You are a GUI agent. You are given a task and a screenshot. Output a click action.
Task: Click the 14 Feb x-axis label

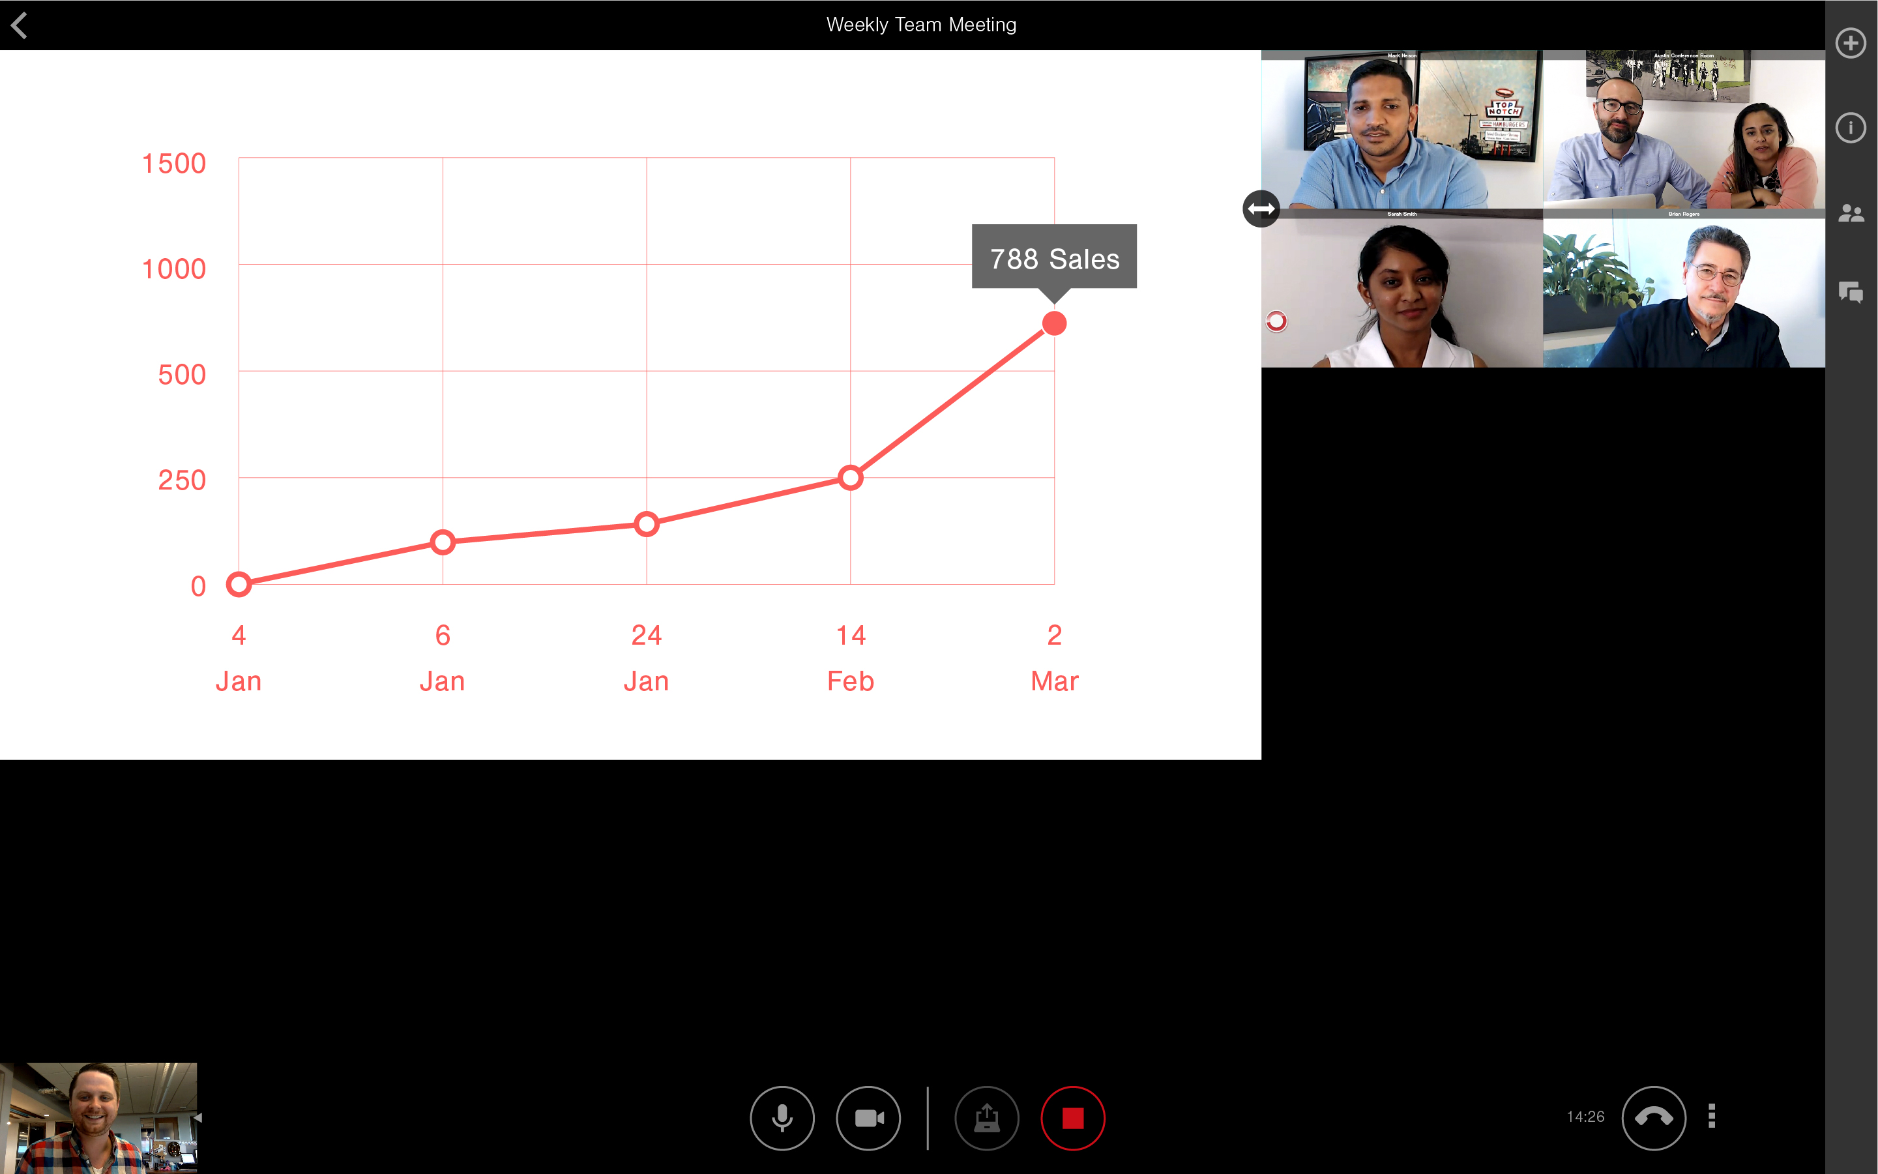coord(851,658)
